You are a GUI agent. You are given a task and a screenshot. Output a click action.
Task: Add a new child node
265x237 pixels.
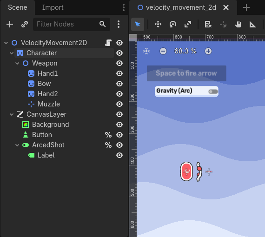pyautogui.click(x=10, y=24)
